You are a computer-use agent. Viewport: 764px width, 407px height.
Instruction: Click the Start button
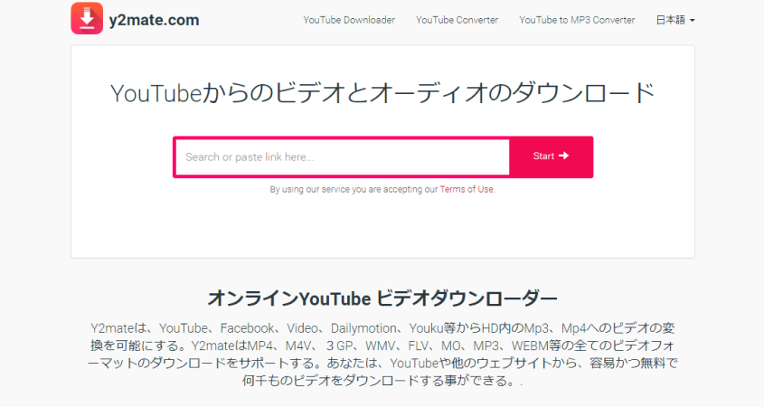(551, 157)
